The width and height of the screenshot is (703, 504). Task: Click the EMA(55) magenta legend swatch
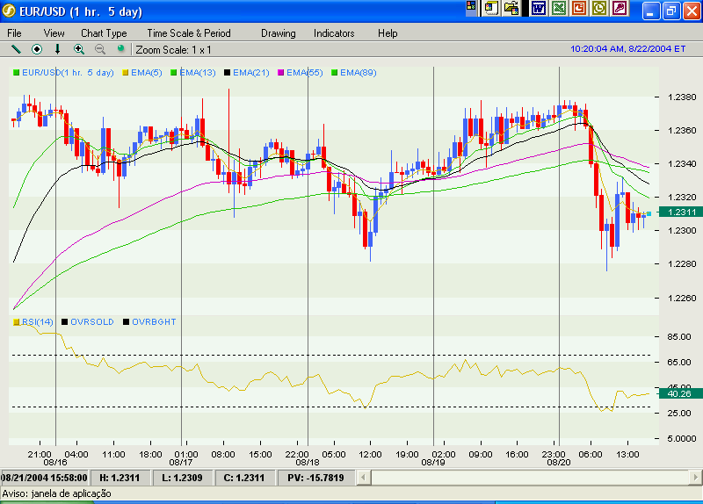pyautogui.click(x=281, y=73)
